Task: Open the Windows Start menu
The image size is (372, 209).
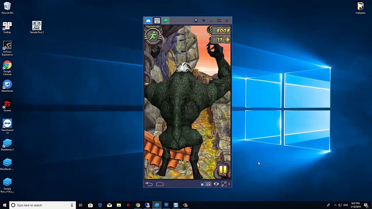Action: pyautogui.click(x=4, y=205)
